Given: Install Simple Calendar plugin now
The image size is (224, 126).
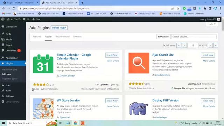Looking at the screenshot, I should pyautogui.click(x=112, y=55).
